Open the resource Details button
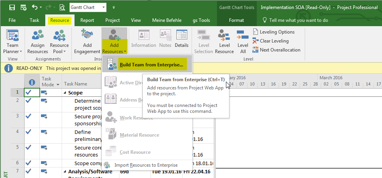Screen dimensions: 382x178 pyautogui.click(x=181, y=39)
